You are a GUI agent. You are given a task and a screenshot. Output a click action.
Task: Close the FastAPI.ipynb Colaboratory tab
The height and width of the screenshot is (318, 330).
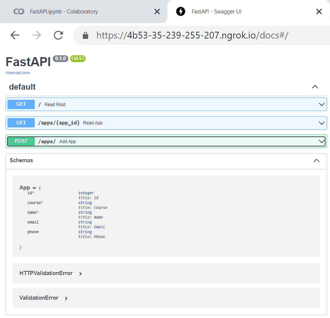point(157,12)
